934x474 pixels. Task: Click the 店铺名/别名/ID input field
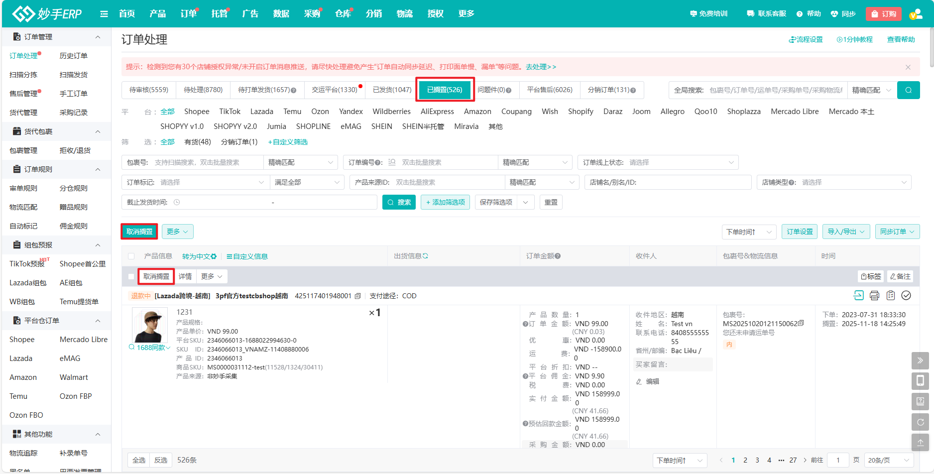668,182
